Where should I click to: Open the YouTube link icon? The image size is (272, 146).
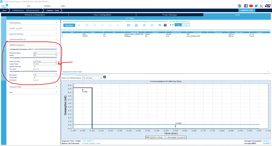(x=251, y=6)
